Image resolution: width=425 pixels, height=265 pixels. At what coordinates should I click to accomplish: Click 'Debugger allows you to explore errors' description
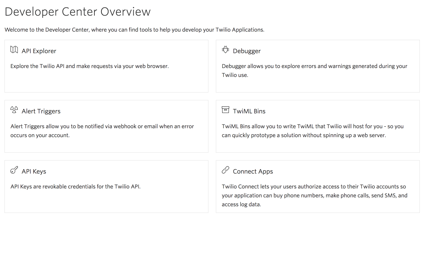(314, 71)
